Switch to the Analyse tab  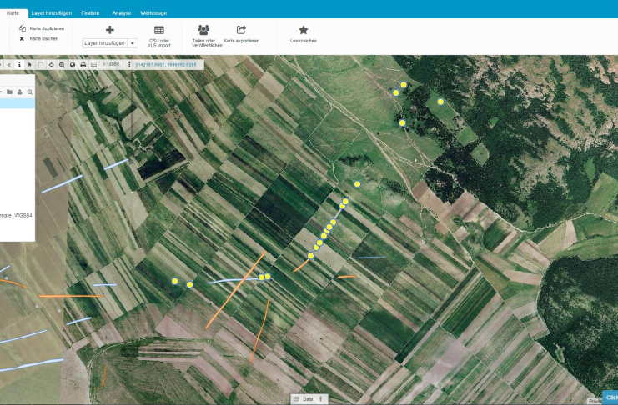pyautogui.click(x=122, y=13)
